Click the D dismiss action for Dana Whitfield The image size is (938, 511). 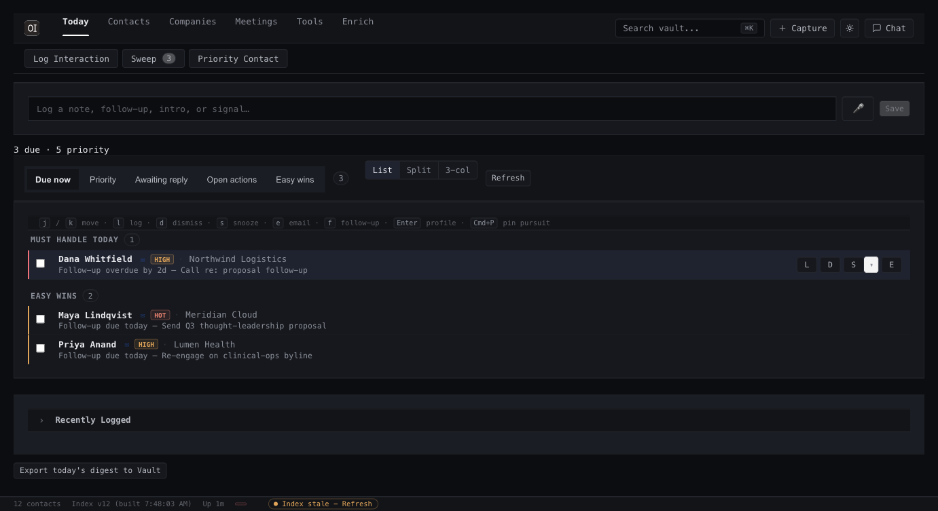pos(830,265)
